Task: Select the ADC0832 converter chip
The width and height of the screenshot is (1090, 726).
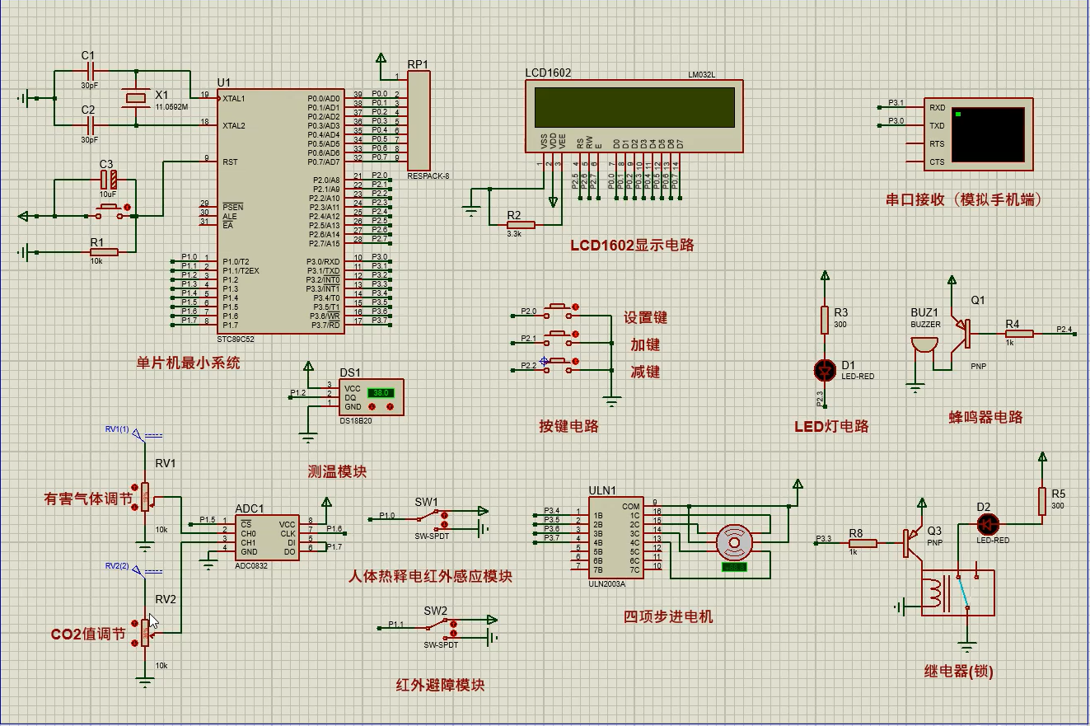Action: click(x=268, y=538)
